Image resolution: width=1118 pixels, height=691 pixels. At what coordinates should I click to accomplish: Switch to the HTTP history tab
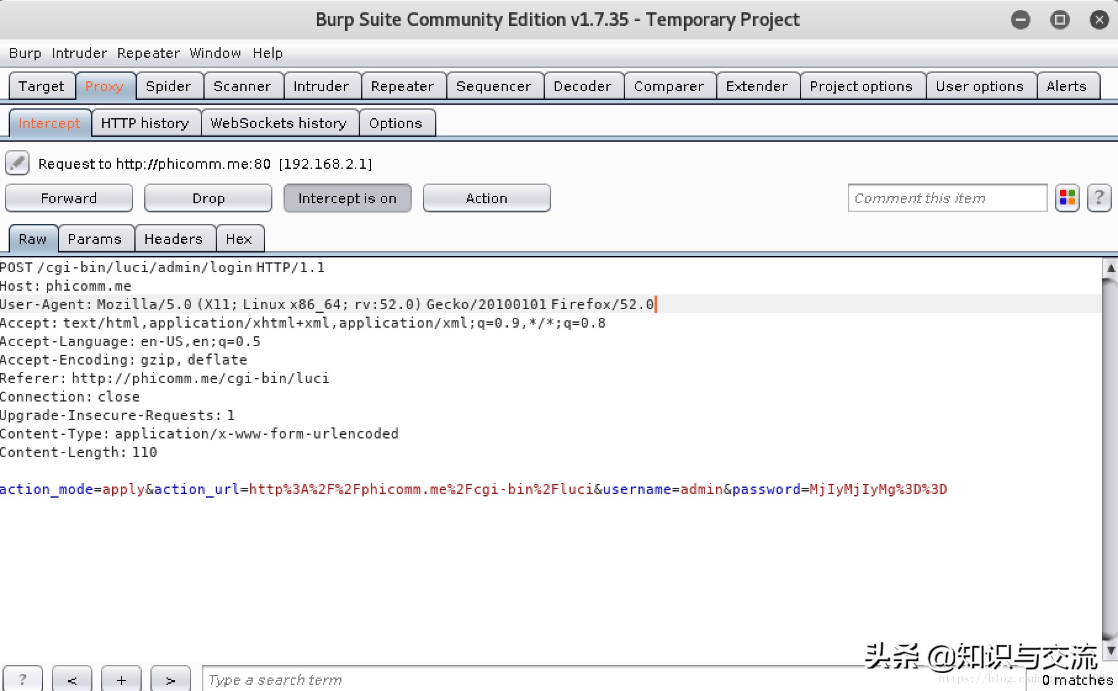point(145,123)
